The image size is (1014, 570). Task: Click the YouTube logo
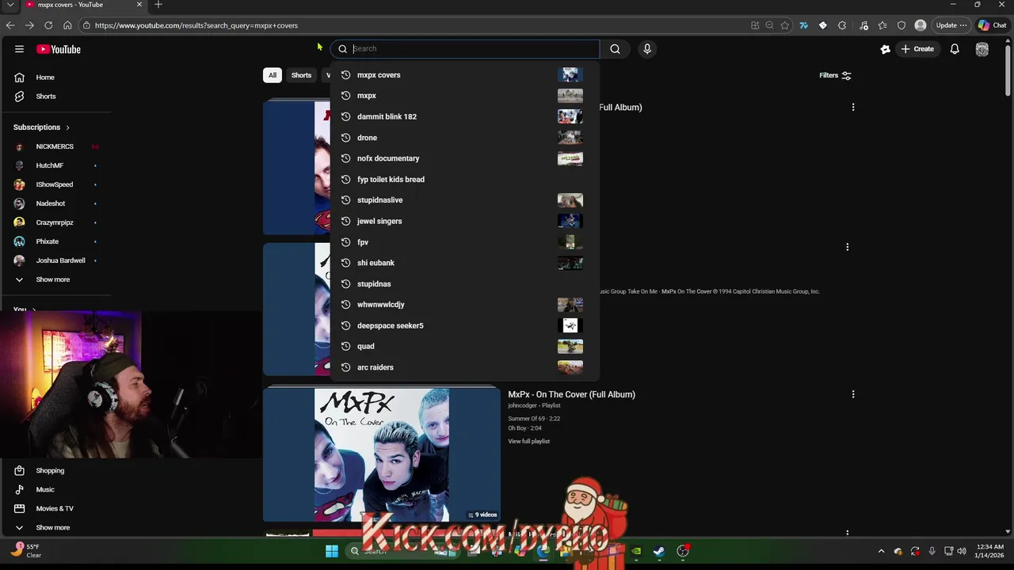tap(59, 49)
